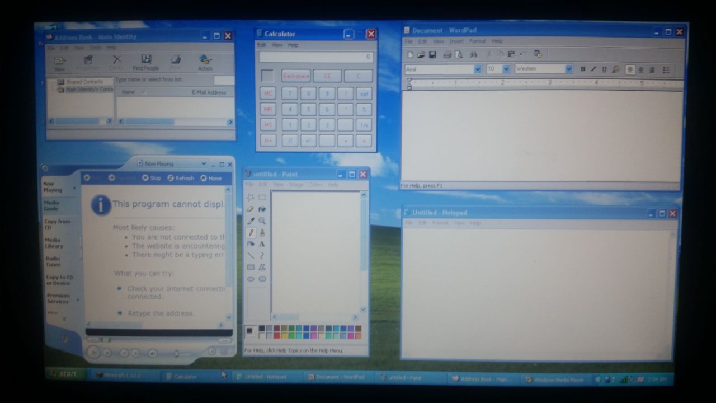The height and width of the screenshot is (403, 716).
Task: Click the Address Book name search field
Action: 224,80
